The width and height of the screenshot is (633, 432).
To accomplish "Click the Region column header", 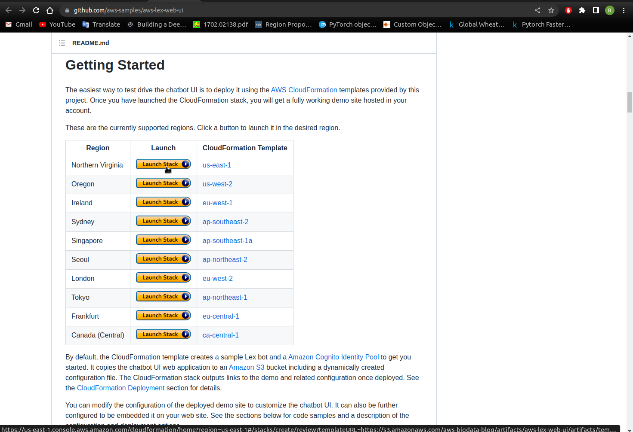I will 98,148.
